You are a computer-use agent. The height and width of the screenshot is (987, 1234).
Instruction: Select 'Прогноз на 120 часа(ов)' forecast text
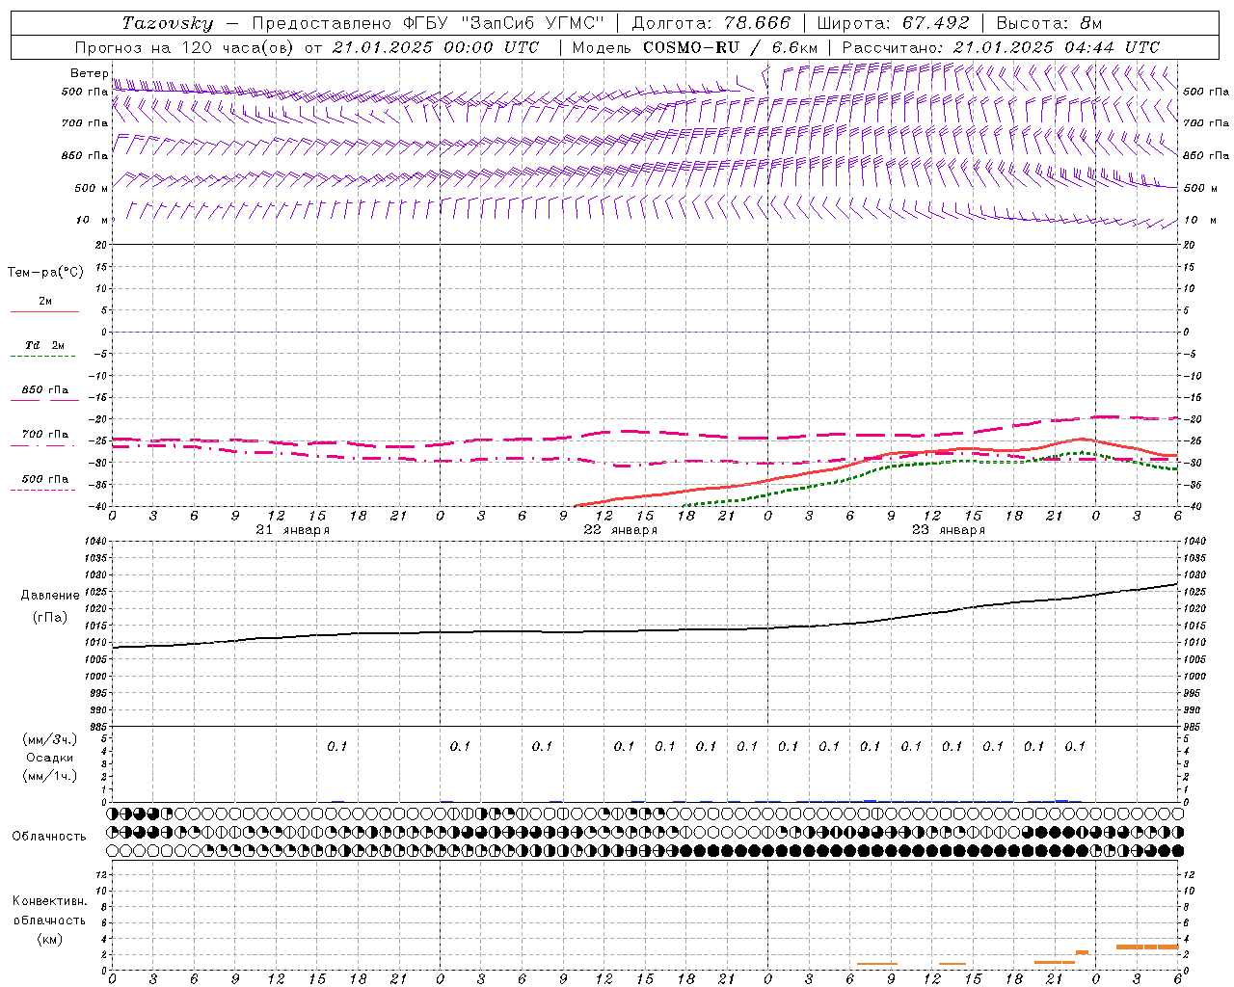click(186, 47)
